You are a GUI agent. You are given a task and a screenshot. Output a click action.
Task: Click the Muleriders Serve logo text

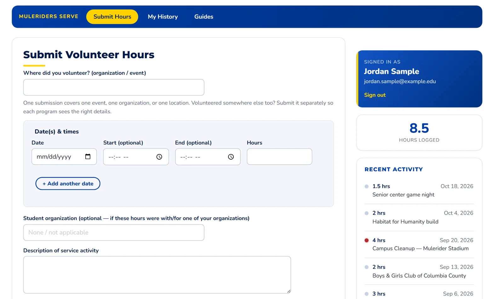[49, 16]
